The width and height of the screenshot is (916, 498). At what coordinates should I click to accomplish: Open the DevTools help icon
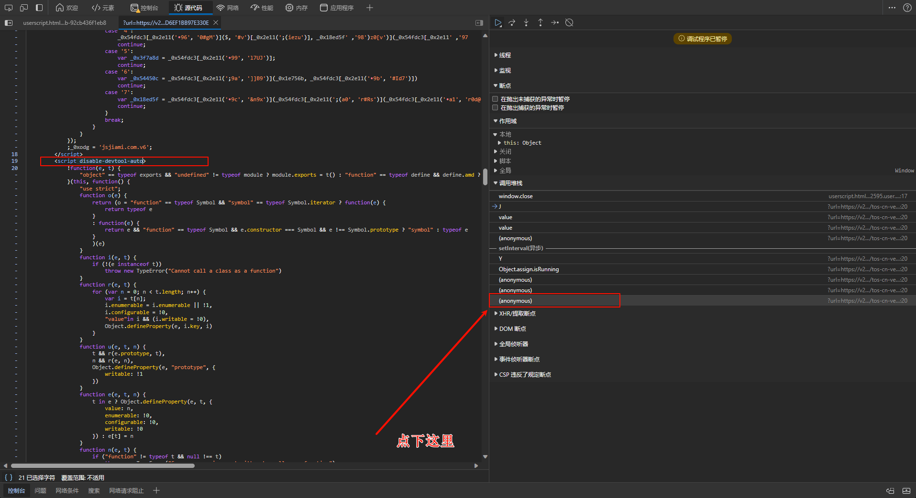[x=907, y=8]
